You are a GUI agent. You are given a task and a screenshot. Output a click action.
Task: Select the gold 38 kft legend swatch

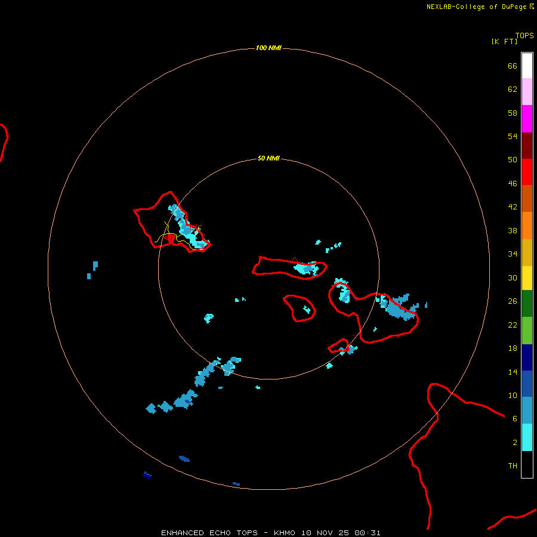click(x=527, y=252)
